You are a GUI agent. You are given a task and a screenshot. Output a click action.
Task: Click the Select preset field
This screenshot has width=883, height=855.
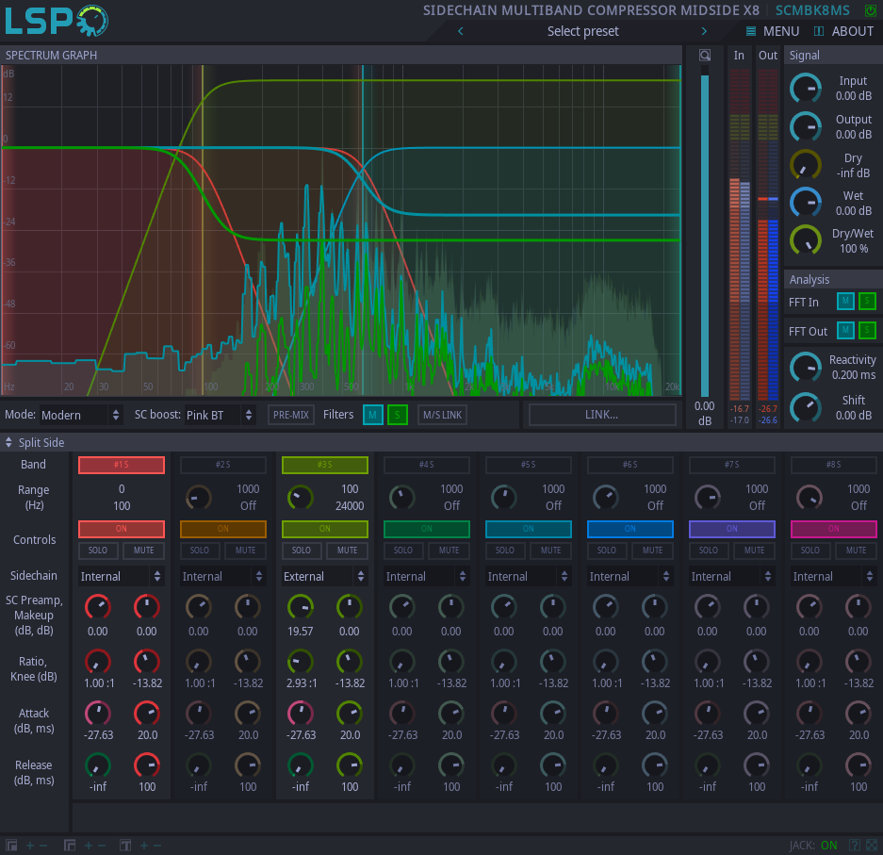click(581, 30)
